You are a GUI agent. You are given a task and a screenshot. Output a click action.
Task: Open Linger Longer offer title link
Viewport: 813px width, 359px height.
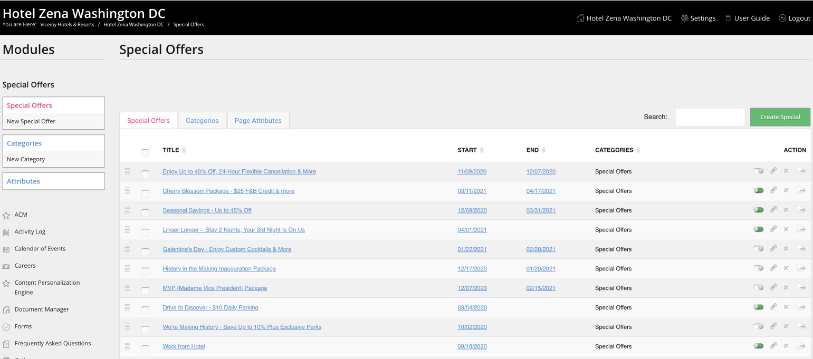(x=234, y=230)
